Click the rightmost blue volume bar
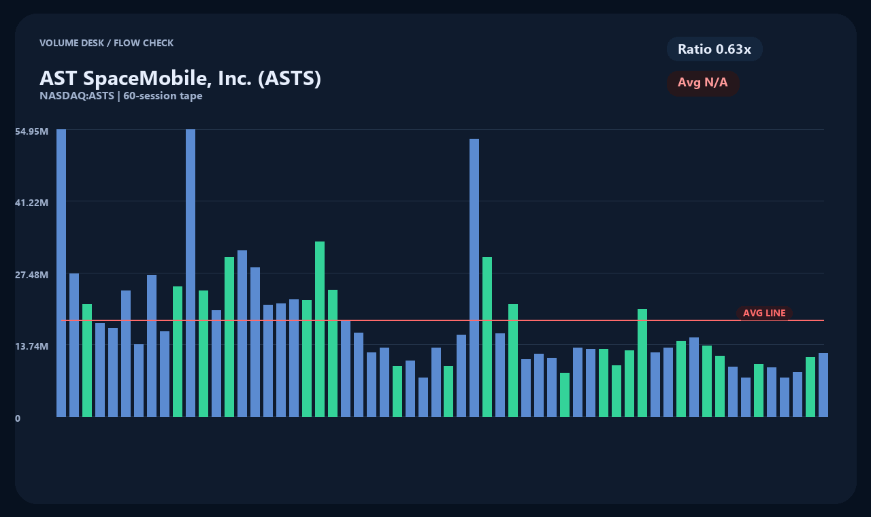The width and height of the screenshot is (871, 517). [823, 385]
